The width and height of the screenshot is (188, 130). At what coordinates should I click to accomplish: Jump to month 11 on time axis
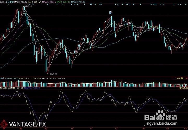pos(91,129)
